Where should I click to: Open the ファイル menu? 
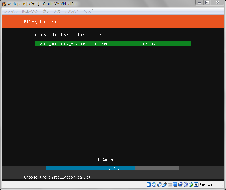(11, 11)
